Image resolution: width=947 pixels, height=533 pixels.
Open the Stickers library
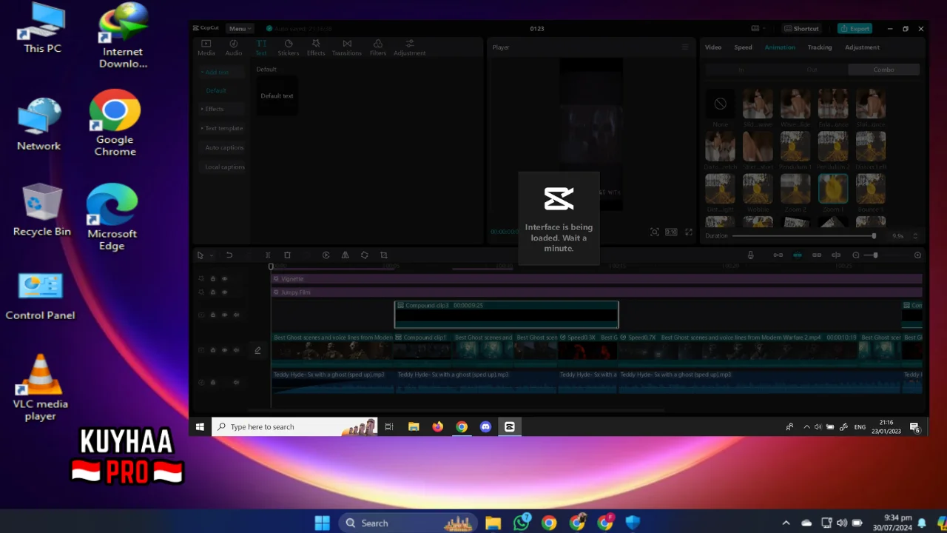(289, 47)
